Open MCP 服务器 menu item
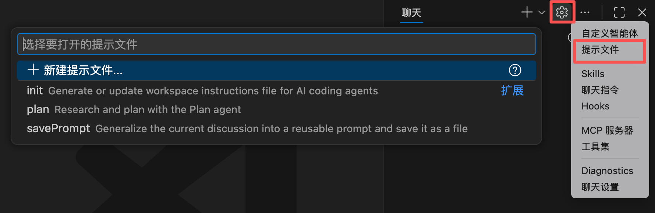 click(607, 130)
